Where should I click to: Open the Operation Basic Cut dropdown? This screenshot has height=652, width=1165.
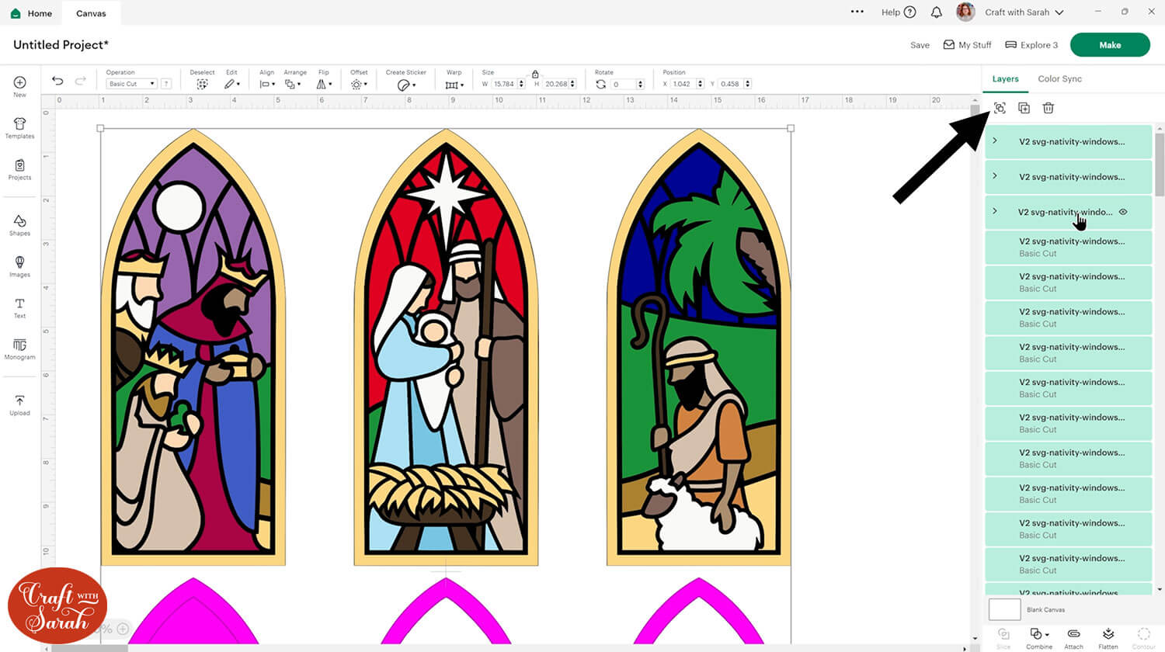131,84
